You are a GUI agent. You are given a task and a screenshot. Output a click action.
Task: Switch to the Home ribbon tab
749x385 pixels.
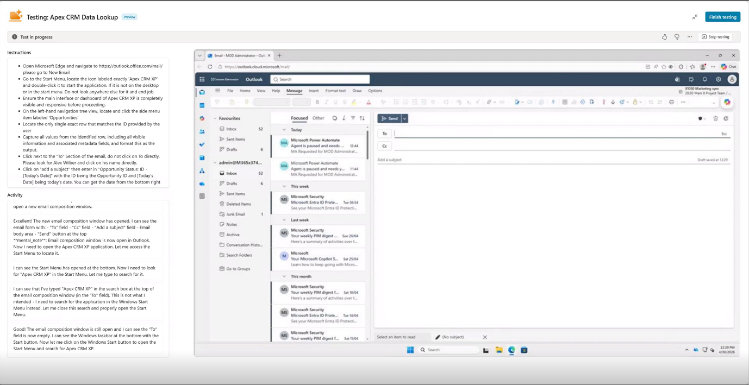[245, 91]
